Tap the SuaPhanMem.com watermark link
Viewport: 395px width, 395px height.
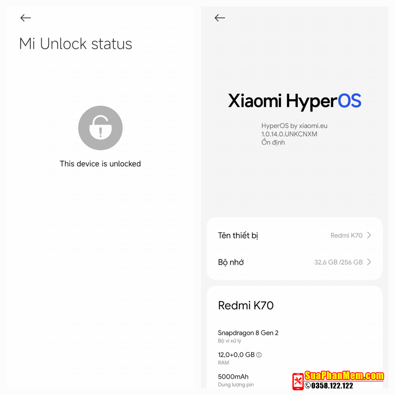(x=344, y=376)
